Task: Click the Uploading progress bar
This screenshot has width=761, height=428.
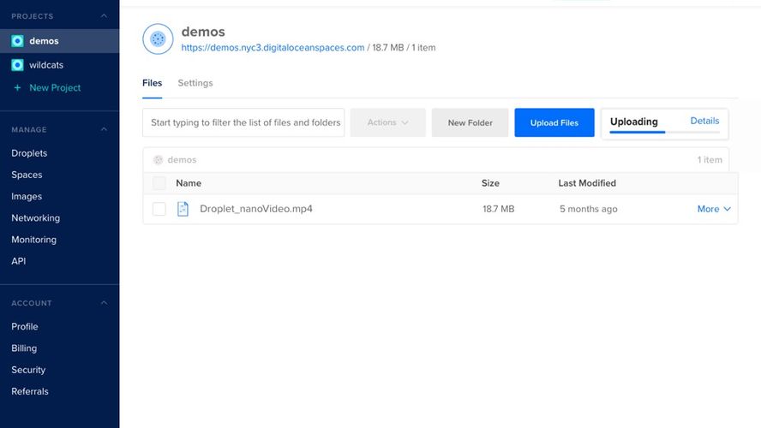Action: pos(664,132)
